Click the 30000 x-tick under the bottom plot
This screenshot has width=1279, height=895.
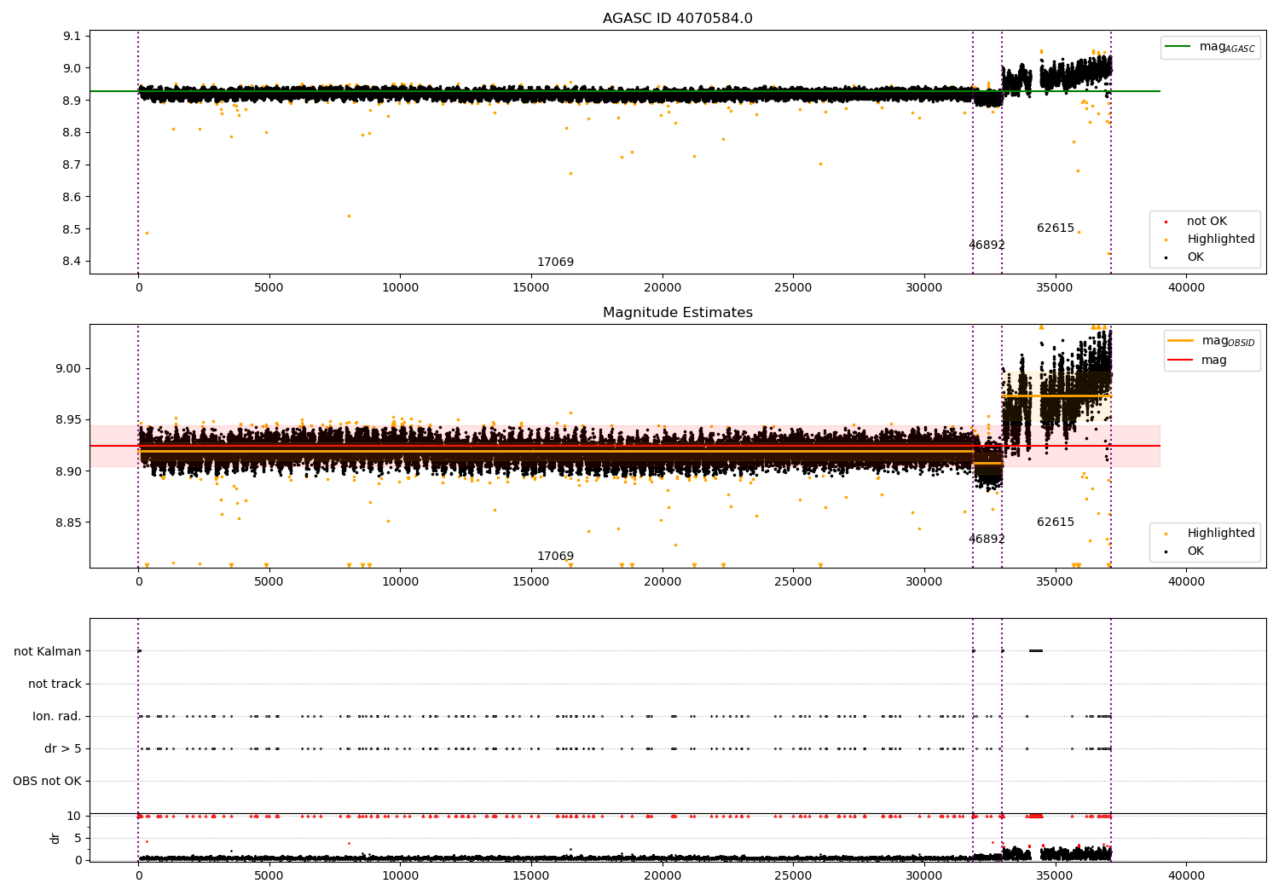[x=924, y=876]
